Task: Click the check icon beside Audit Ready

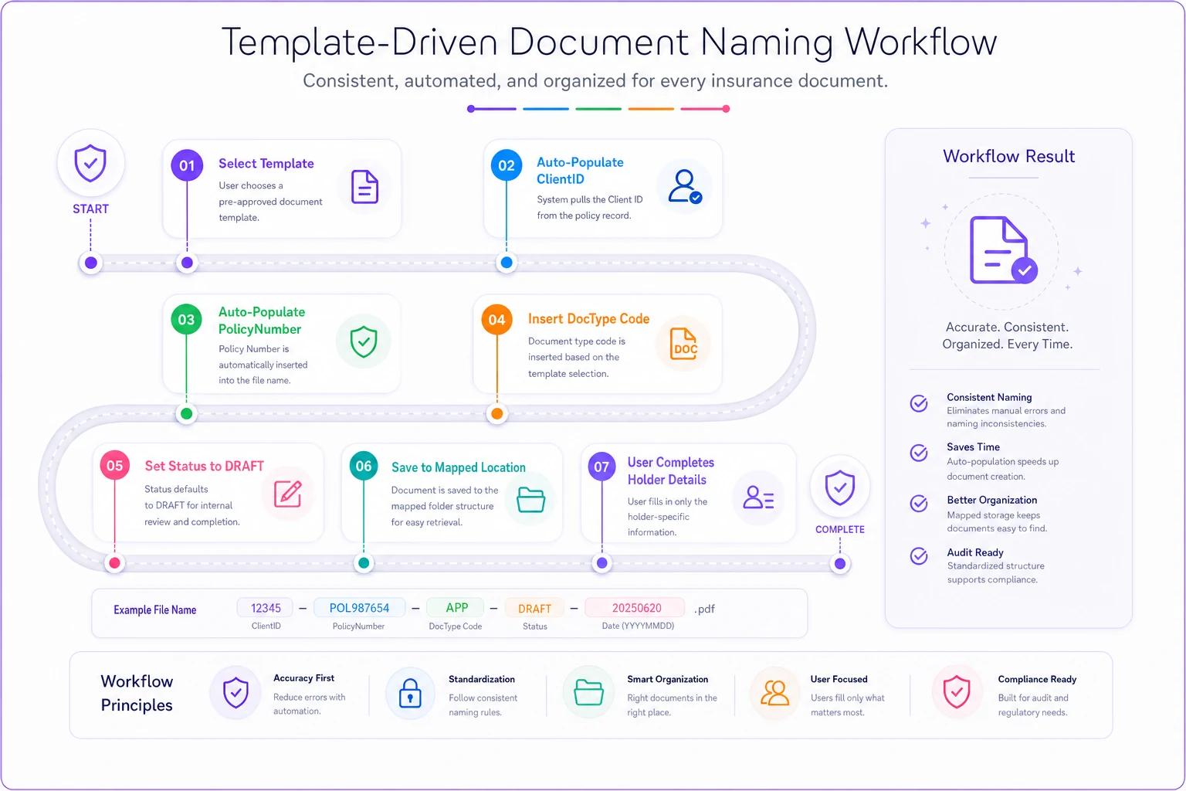Action: coord(919,556)
